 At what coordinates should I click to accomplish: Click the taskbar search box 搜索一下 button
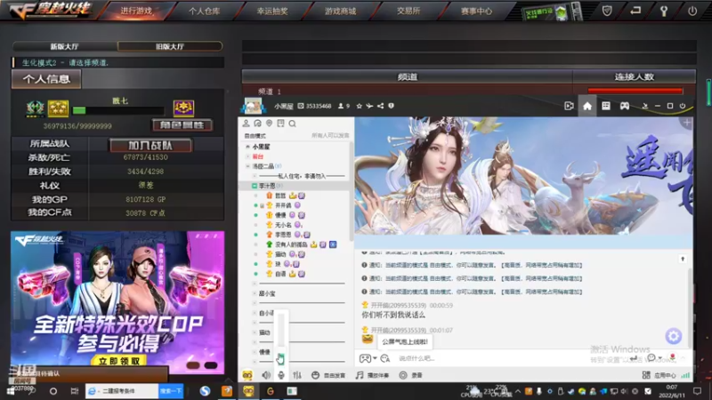(171, 391)
